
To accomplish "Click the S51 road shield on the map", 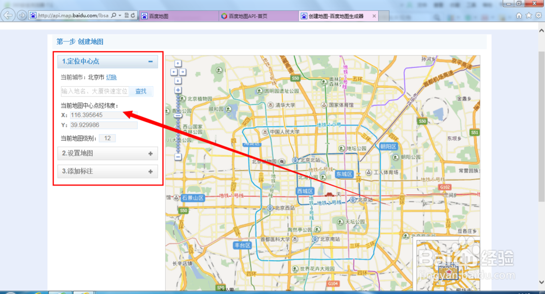I will pos(475,133).
